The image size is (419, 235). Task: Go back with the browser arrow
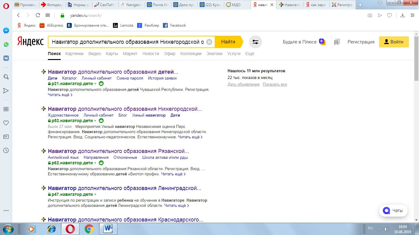[x=18, y=15]
